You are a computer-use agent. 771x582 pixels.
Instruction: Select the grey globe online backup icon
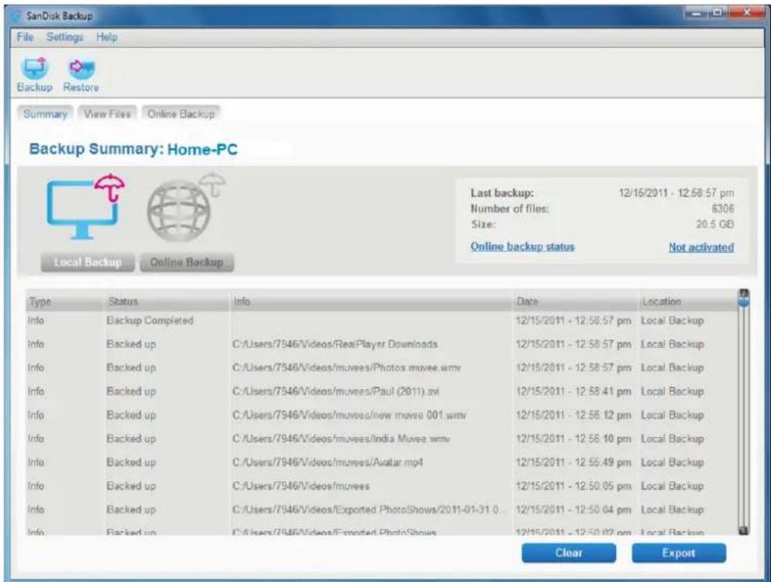[x=186, y=207]
